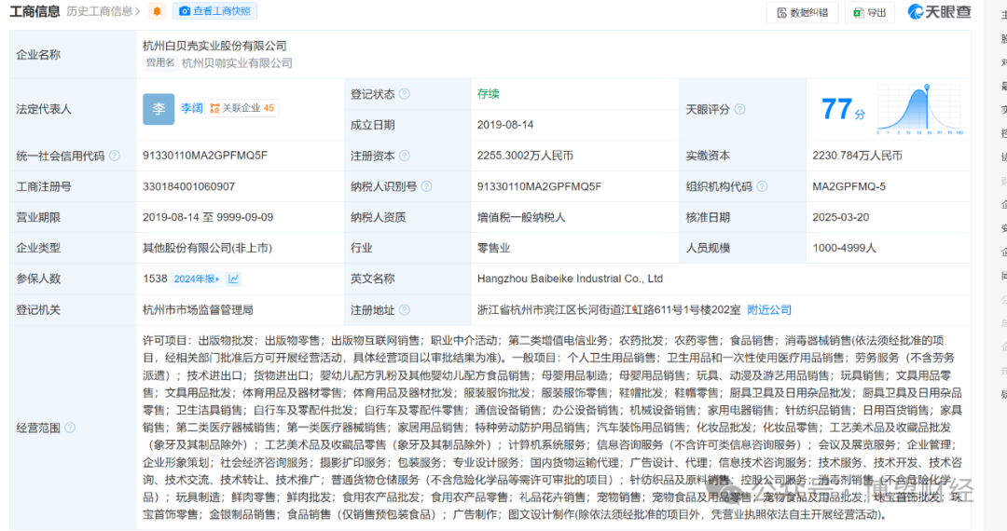Select approval date 2025-03-20
Image resolution: width=1007 pixels, height=531 pixels.
coord(841,217)
